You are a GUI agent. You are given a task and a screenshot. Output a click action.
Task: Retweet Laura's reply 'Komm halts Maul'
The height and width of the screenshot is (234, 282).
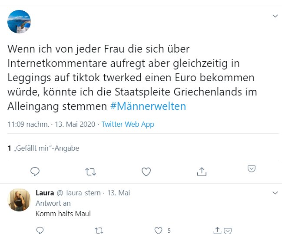[x=99, y=230]
